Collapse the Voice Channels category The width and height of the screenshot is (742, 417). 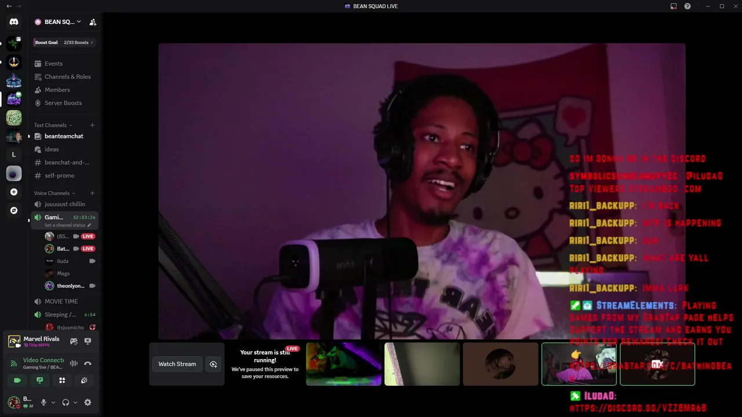54,193
